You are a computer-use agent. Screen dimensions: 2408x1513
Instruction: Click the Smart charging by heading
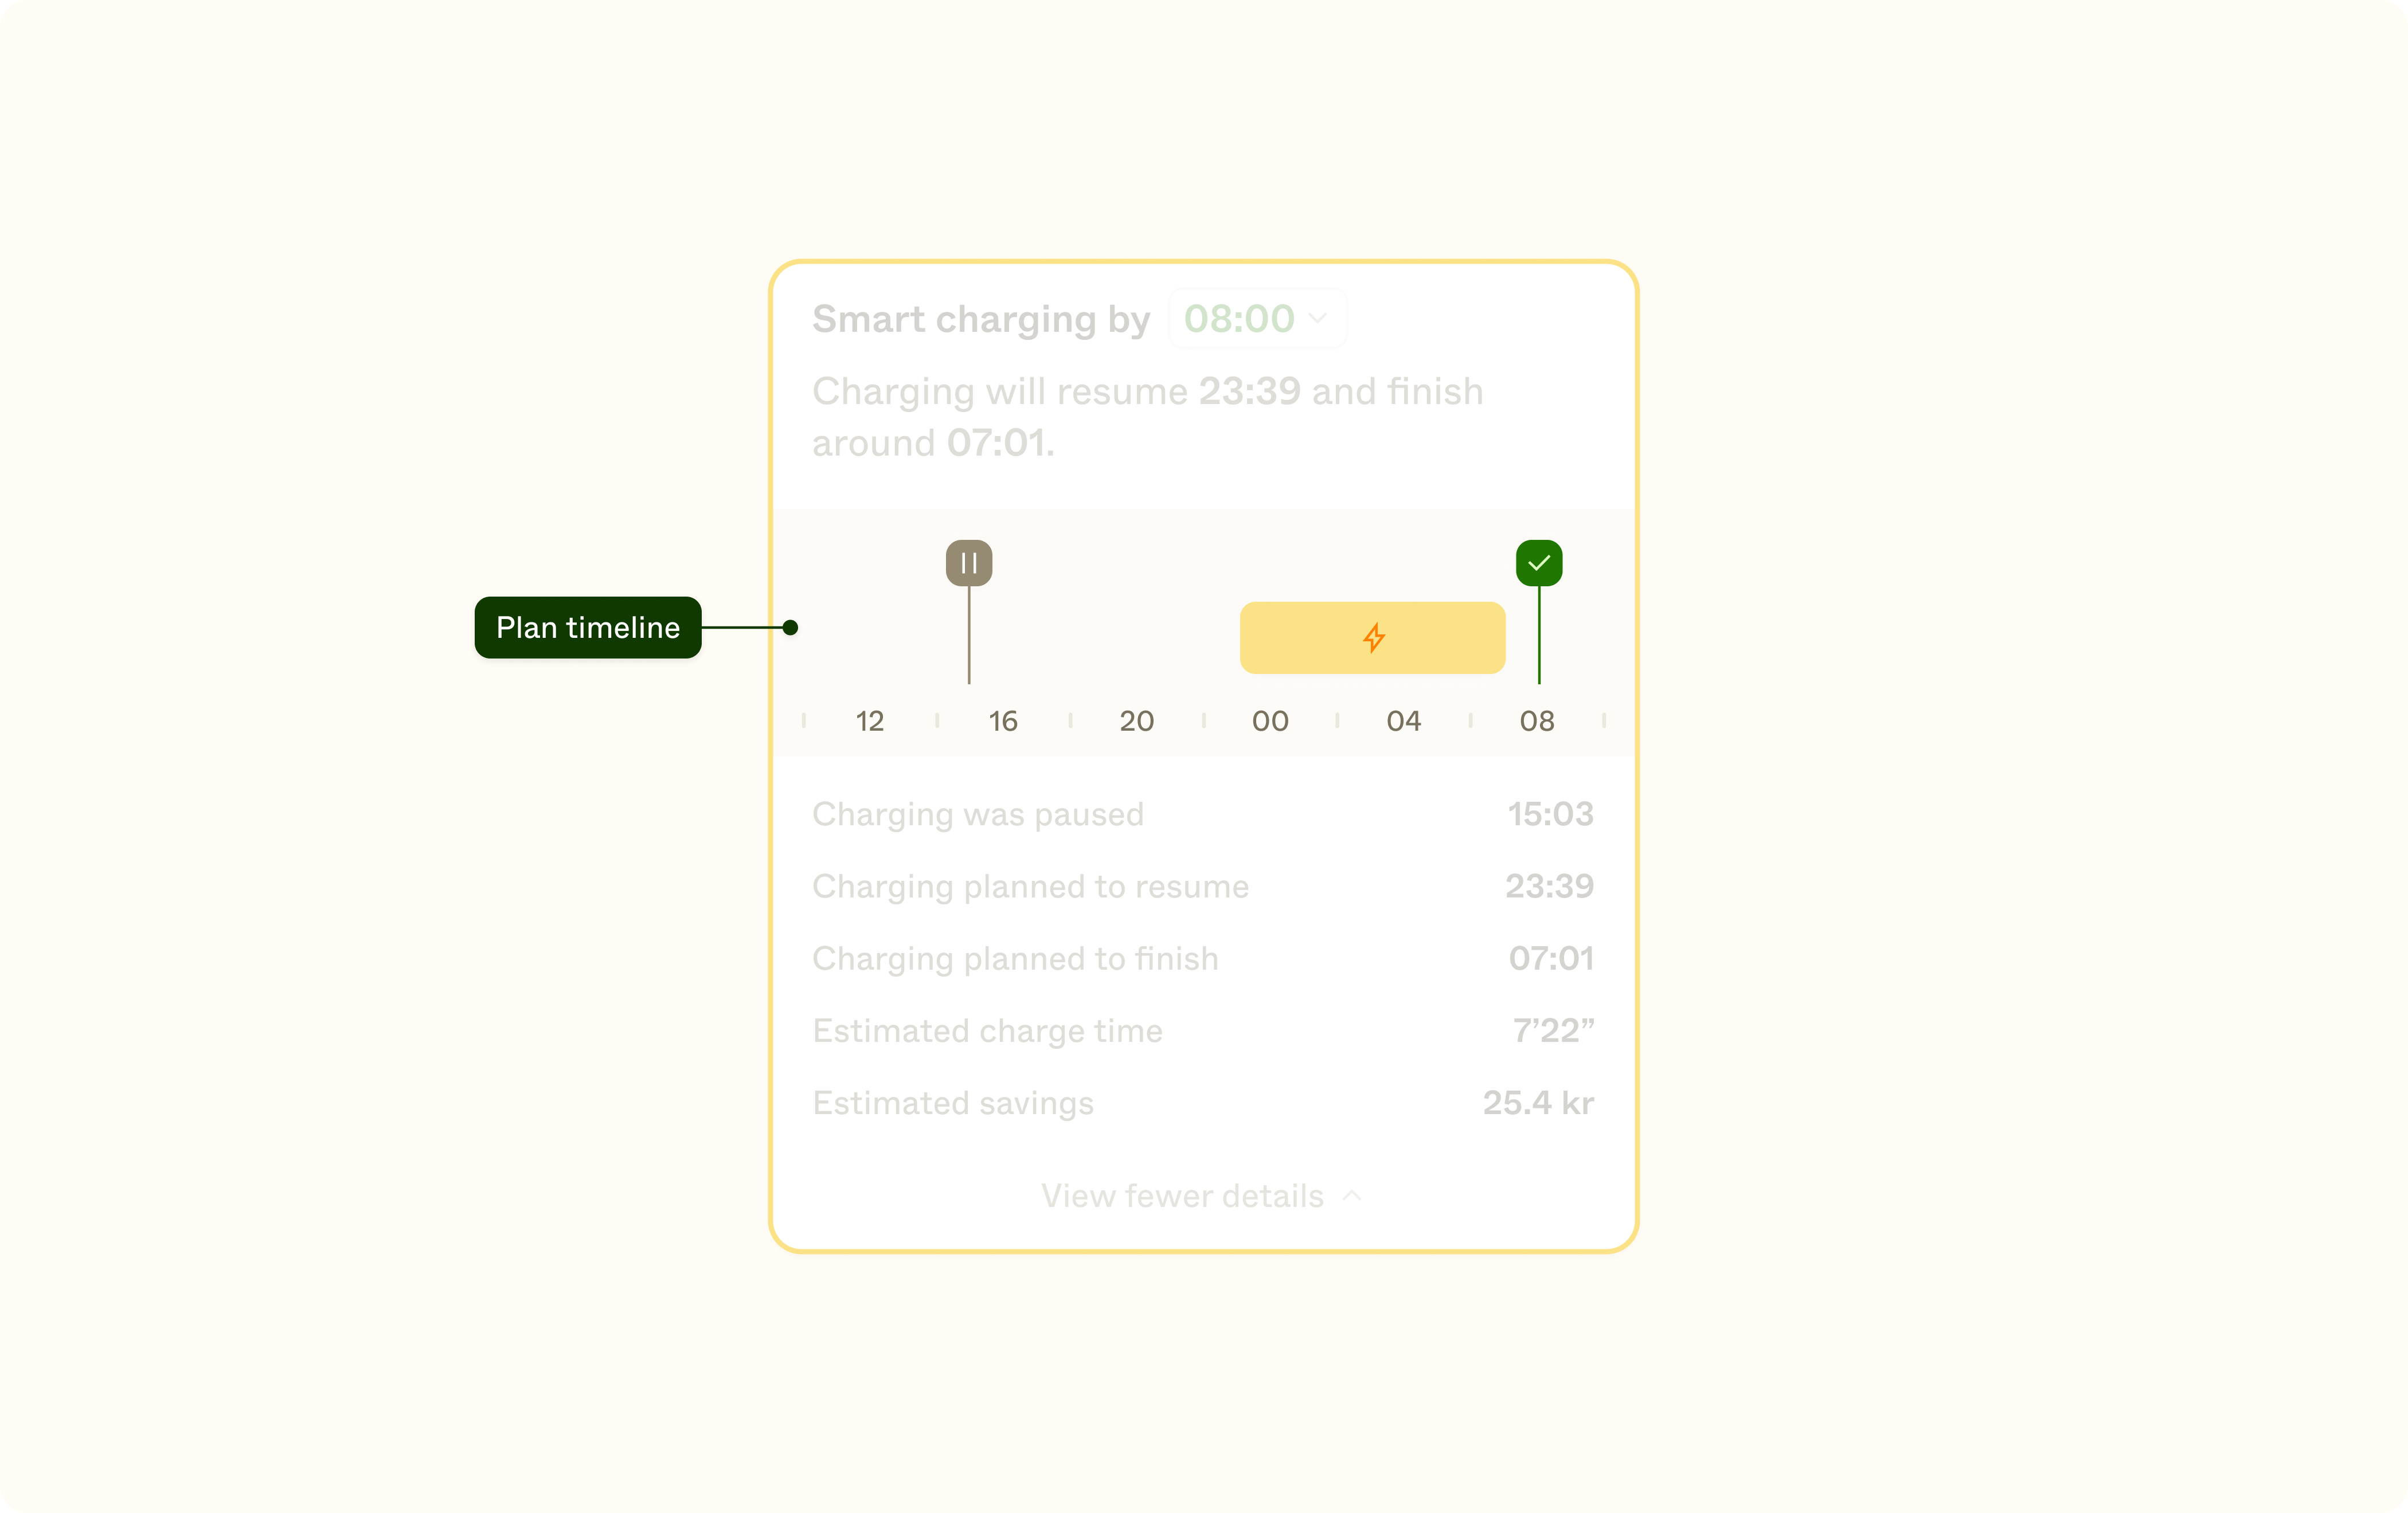[x=981, y=319]
